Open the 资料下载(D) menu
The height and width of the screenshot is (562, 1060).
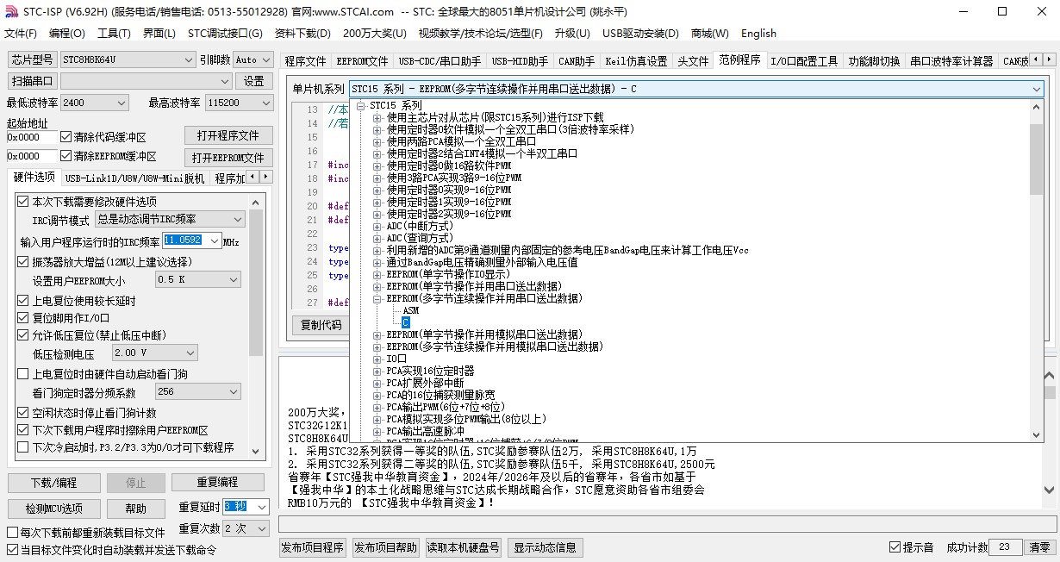pyautogui.click(x=302, y=34)
